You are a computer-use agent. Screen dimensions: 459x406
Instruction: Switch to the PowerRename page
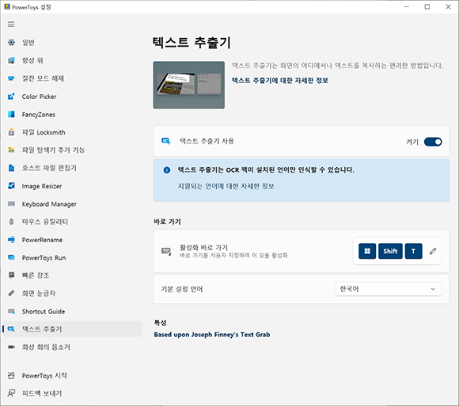(x=72, y=240)
